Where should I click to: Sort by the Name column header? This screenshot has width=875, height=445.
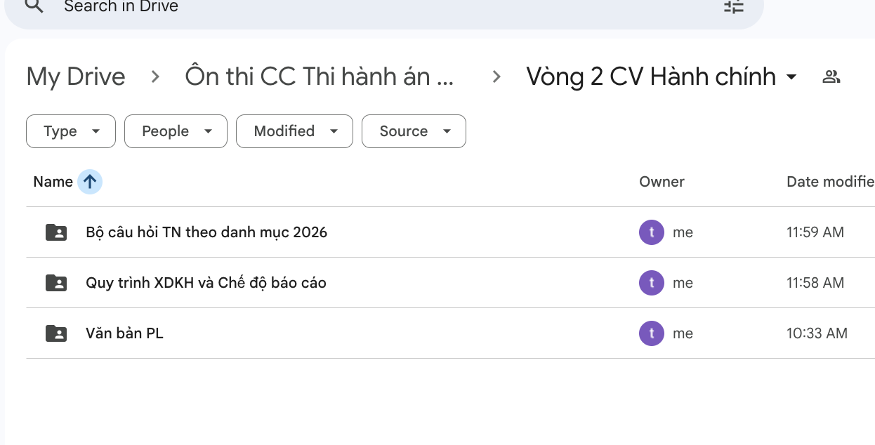tap(53, 182)
